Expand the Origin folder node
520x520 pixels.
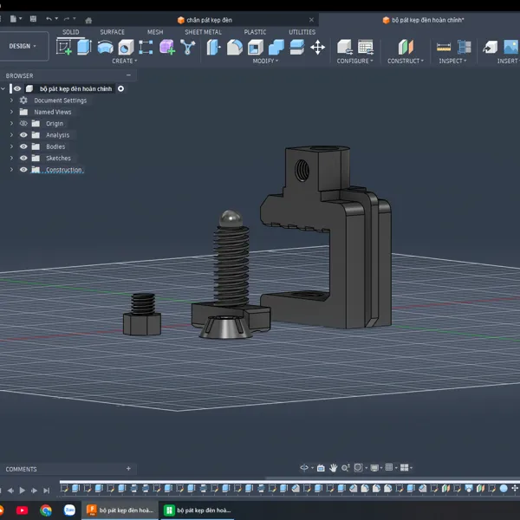[x=11, y=123]
